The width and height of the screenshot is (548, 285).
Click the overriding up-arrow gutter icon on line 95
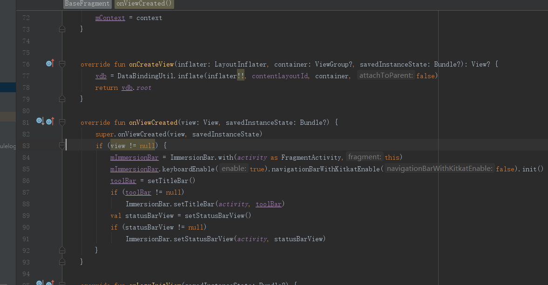pos(49,282)
